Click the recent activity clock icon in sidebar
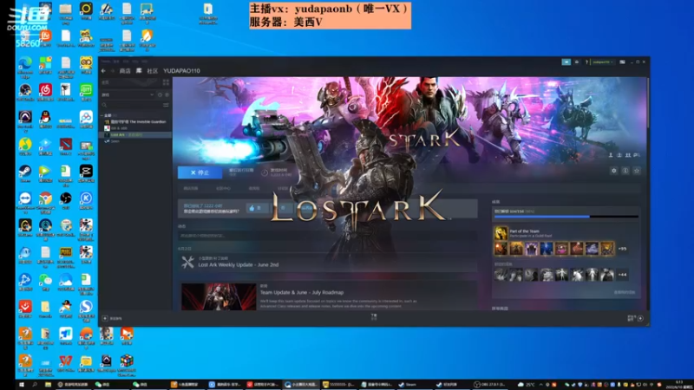 coord(160,94)
